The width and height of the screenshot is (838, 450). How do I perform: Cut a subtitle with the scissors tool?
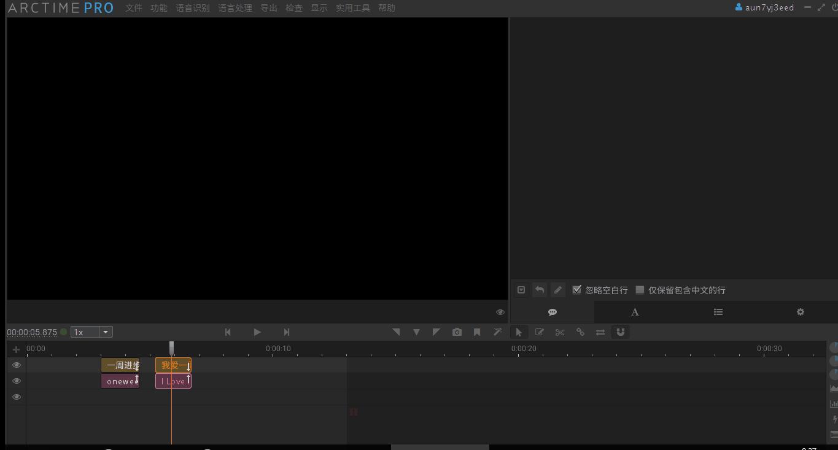(559, 332)
